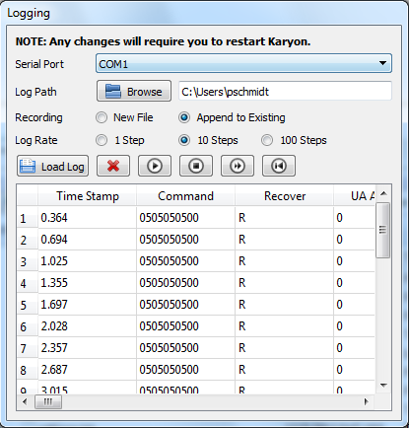Select row header 8 in the log table
Image resolution: width=409 pixels, height=428 pixels.
28,370
